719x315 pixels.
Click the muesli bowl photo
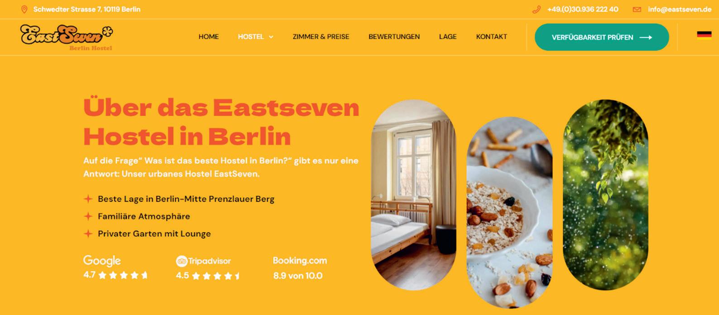click(x=509, y=212)
